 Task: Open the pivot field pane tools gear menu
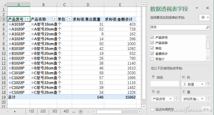point(204,17)
